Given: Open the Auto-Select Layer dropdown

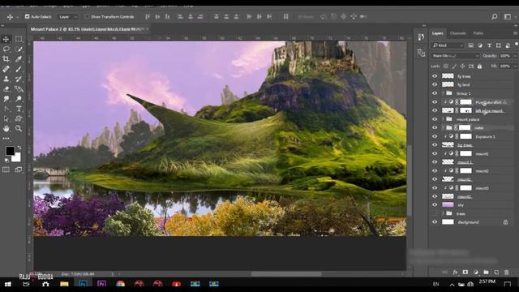Looking at the screenshot, I should coord(68,16).
